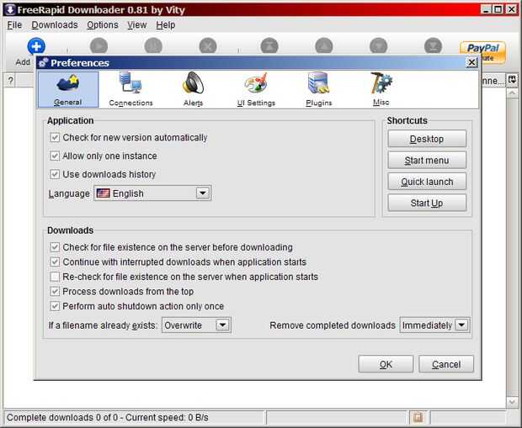The image size is (522, 428).
Task: Close the Preferences dialog with X
Action: [471, 62]
